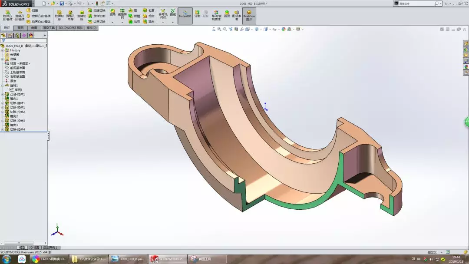The image size is (469, 264).
Task: Click the search box in title bar
Action: [417, 3]
